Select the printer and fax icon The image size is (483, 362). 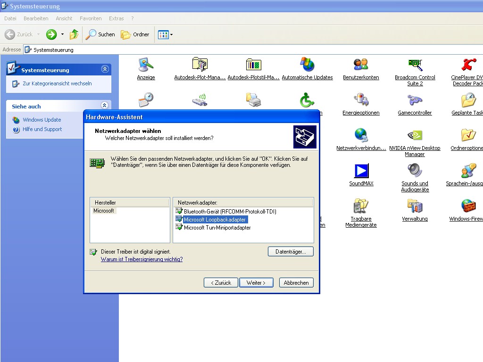[253, 100]
